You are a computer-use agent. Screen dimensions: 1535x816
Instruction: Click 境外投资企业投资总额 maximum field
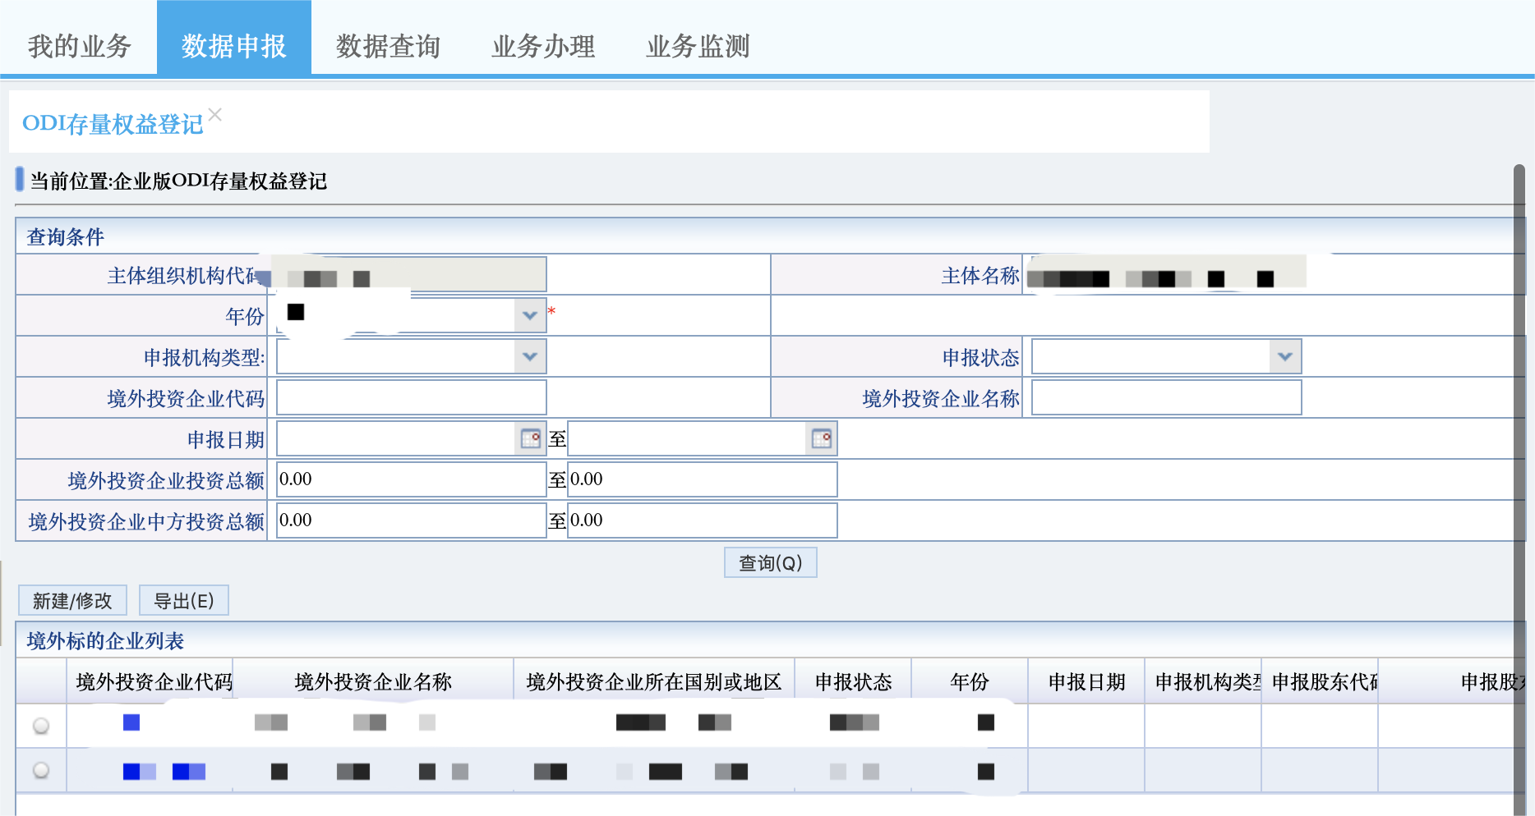click(703, 479)
